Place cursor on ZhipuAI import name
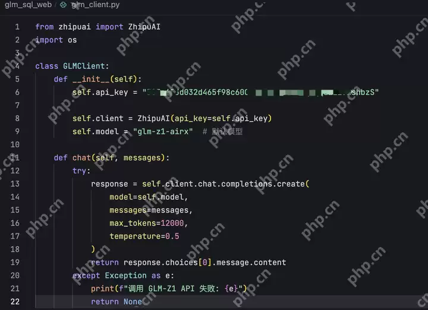The width and height of the screenshot is (428, 310). pos(144,27)
